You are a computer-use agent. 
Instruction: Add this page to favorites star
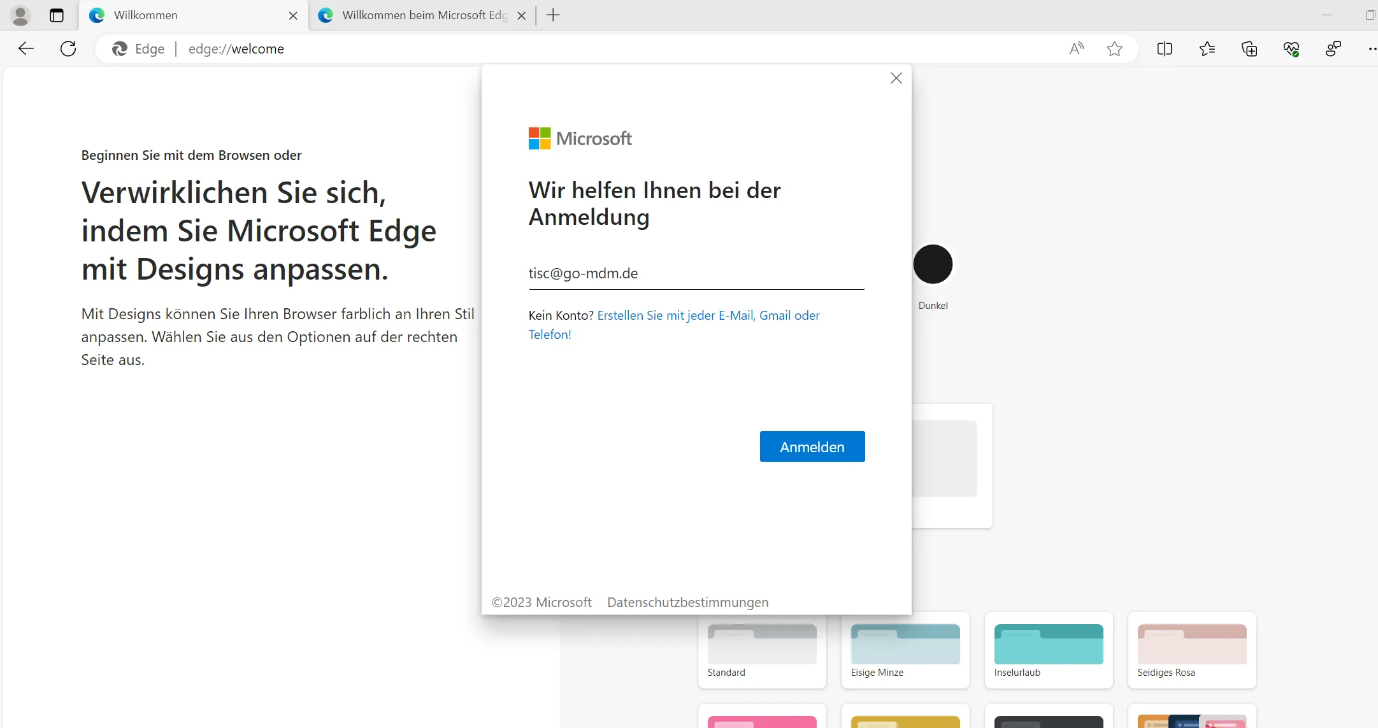[x=1114, y=48]
